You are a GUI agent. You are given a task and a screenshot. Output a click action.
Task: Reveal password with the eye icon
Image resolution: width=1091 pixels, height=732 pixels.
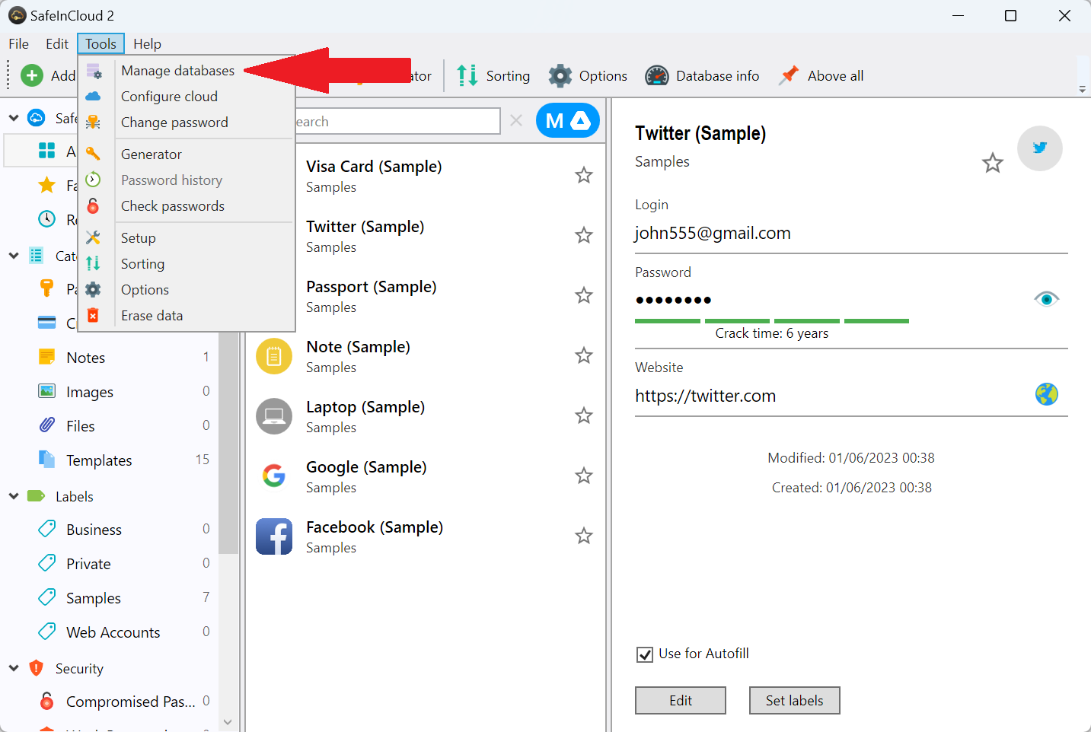[1047, 299]
